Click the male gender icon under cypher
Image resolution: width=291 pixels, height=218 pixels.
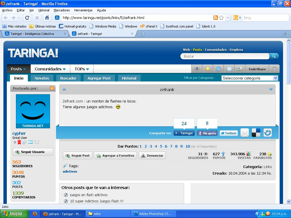click(24, 142)
